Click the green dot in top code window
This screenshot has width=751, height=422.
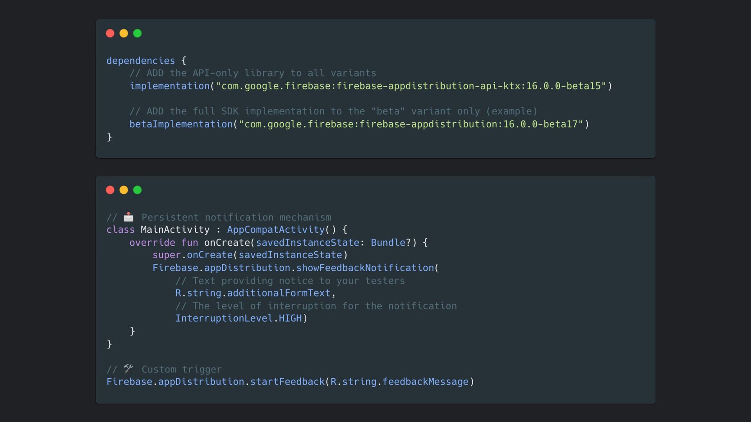tap(137, 33)
